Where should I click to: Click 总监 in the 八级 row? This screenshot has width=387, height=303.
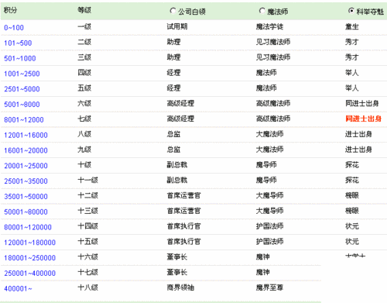coord(173,134)
